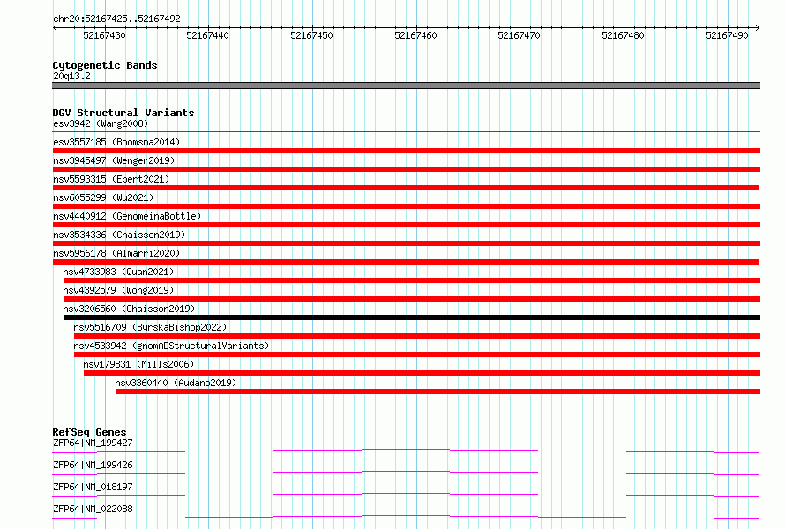Click ruler position 52167480
This screenshot has width=785, height=529.
click(623, 35)
